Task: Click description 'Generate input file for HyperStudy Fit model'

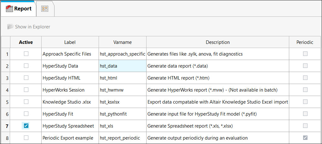Action: pos(218,114)
